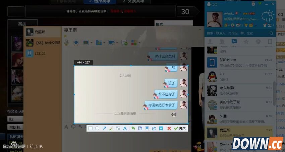Share screenshot using the export arrow icon
Viewport: 285px width, 152px height.
tap(154, 128)
